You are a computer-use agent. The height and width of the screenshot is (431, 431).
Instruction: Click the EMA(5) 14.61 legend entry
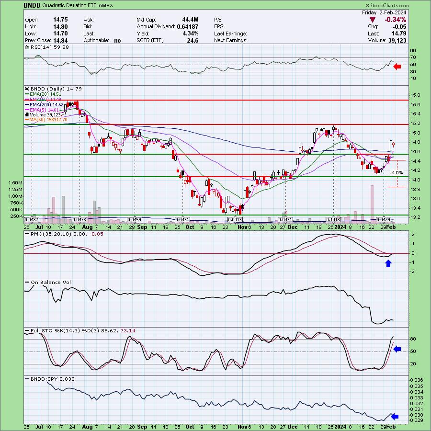pos(42,110)
